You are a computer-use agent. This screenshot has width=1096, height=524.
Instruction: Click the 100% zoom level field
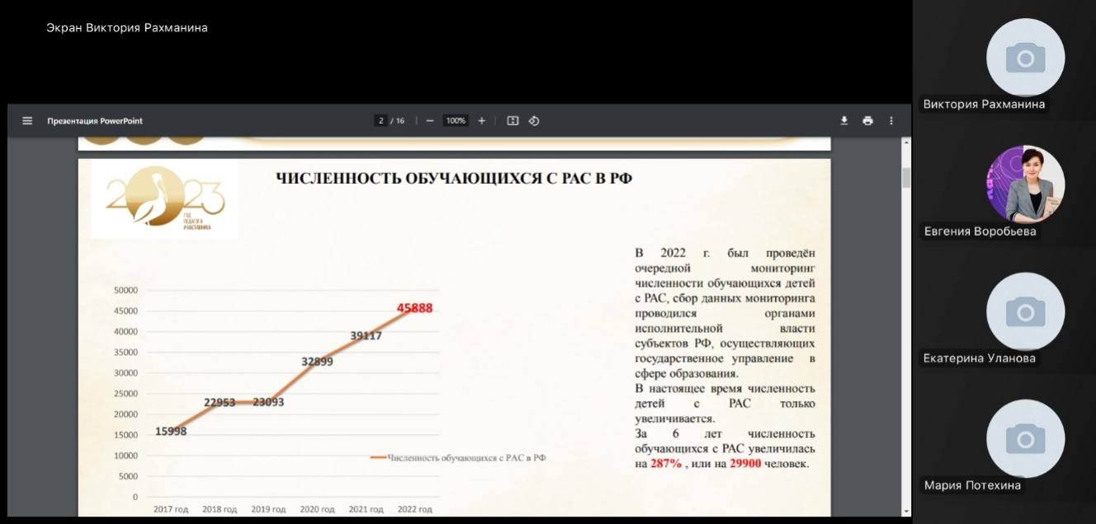[x=456, y=120]
